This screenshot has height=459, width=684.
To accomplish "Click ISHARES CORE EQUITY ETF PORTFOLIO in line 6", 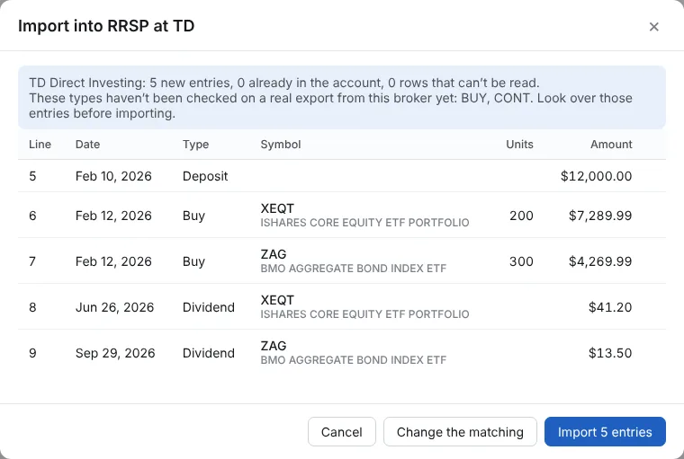I will pos(364,223).
